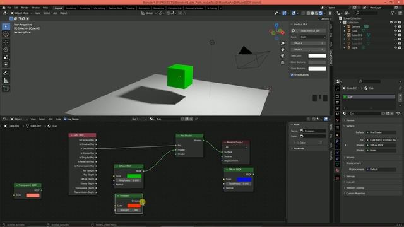The image size is (404, 227).
Task: Open the Tool properties tab in Properties editor
Action: (337, 89)
